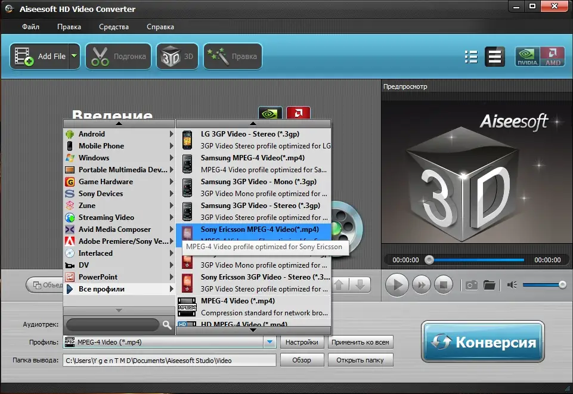Take a snapshot with the camera icon
The height and width of the screenshot is (394, 573).
pyautogui.click(x=471, y=285)
